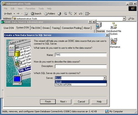Minimize the Administrative Tools window
The width and height of the screenshot is (138, 115).
click(128, 4)
